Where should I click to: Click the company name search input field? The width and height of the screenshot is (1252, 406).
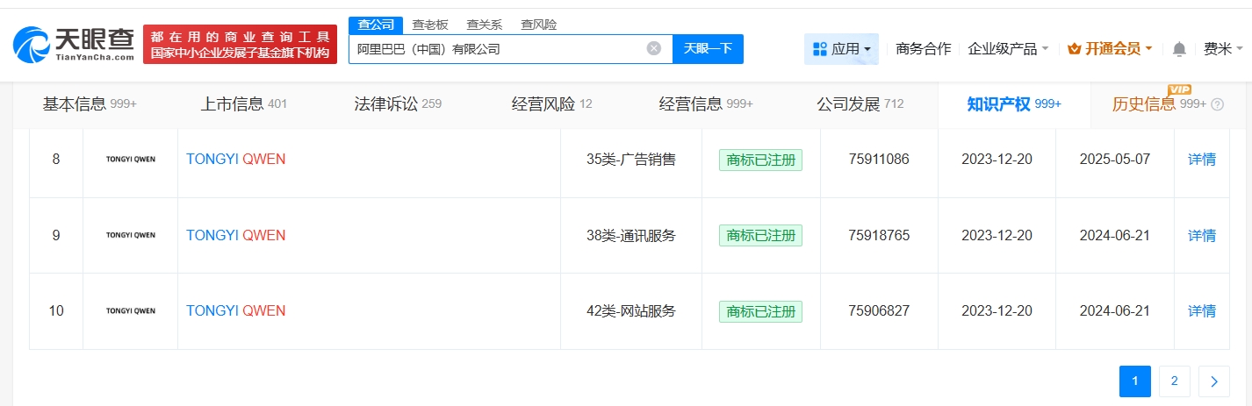coord(496,49)
